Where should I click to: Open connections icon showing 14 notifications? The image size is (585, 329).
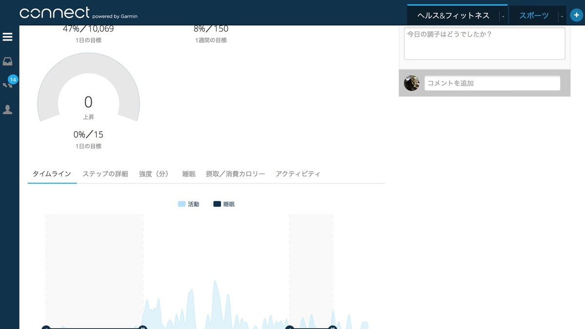tap(7, 84)
